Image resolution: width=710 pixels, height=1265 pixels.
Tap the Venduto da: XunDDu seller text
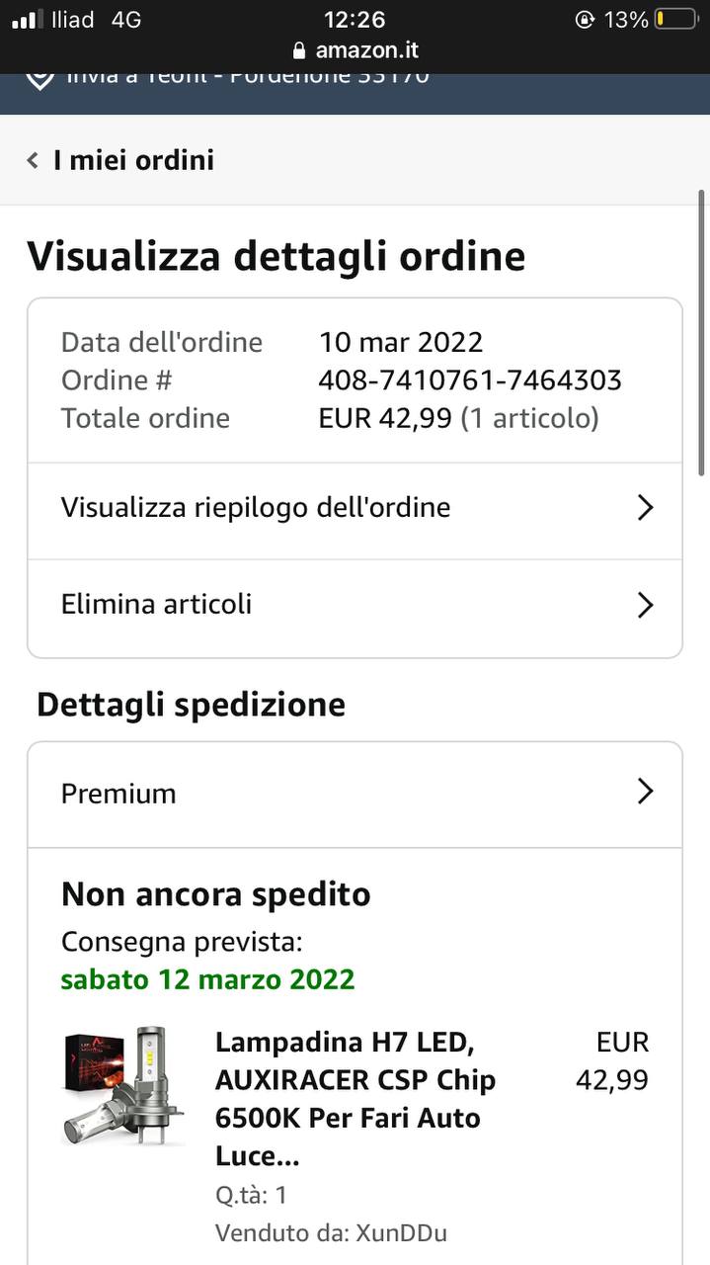pyautogui.click(x=331, y=1233)
